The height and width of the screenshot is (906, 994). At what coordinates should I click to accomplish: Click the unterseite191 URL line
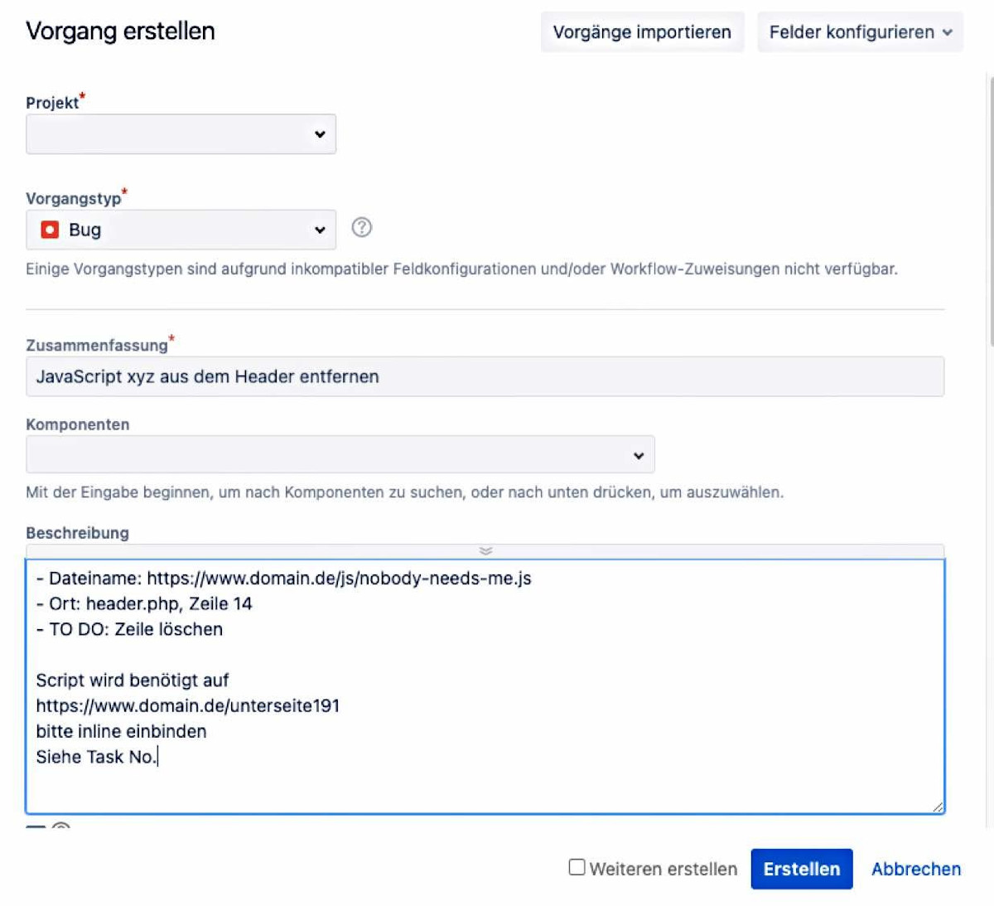(x=188, y=706)
